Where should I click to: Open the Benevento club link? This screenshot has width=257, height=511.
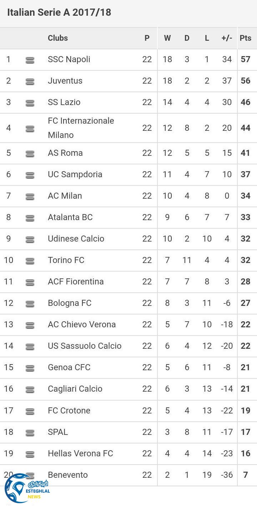click(68, 475)
